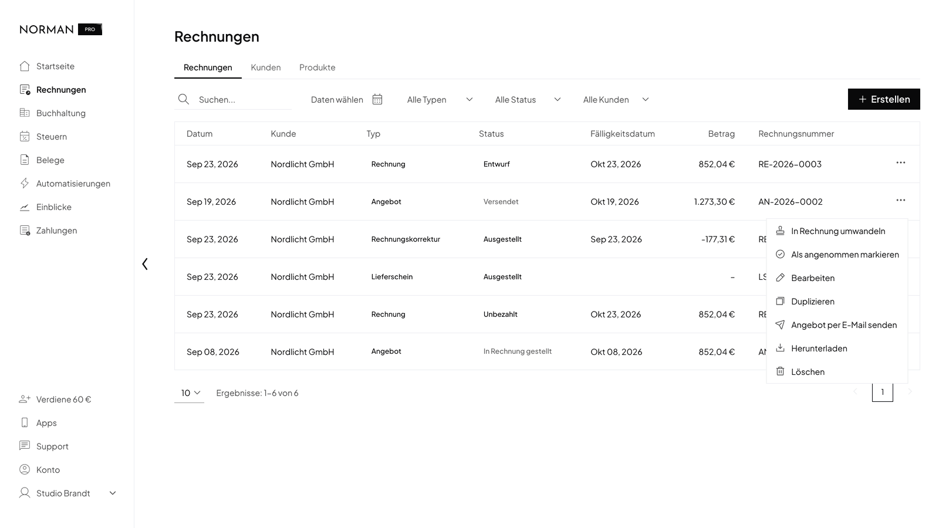Open the Alle Kunden filter dropdown
Screen dimensions: 939x528
pyautogui.click(x=616, y=100)
